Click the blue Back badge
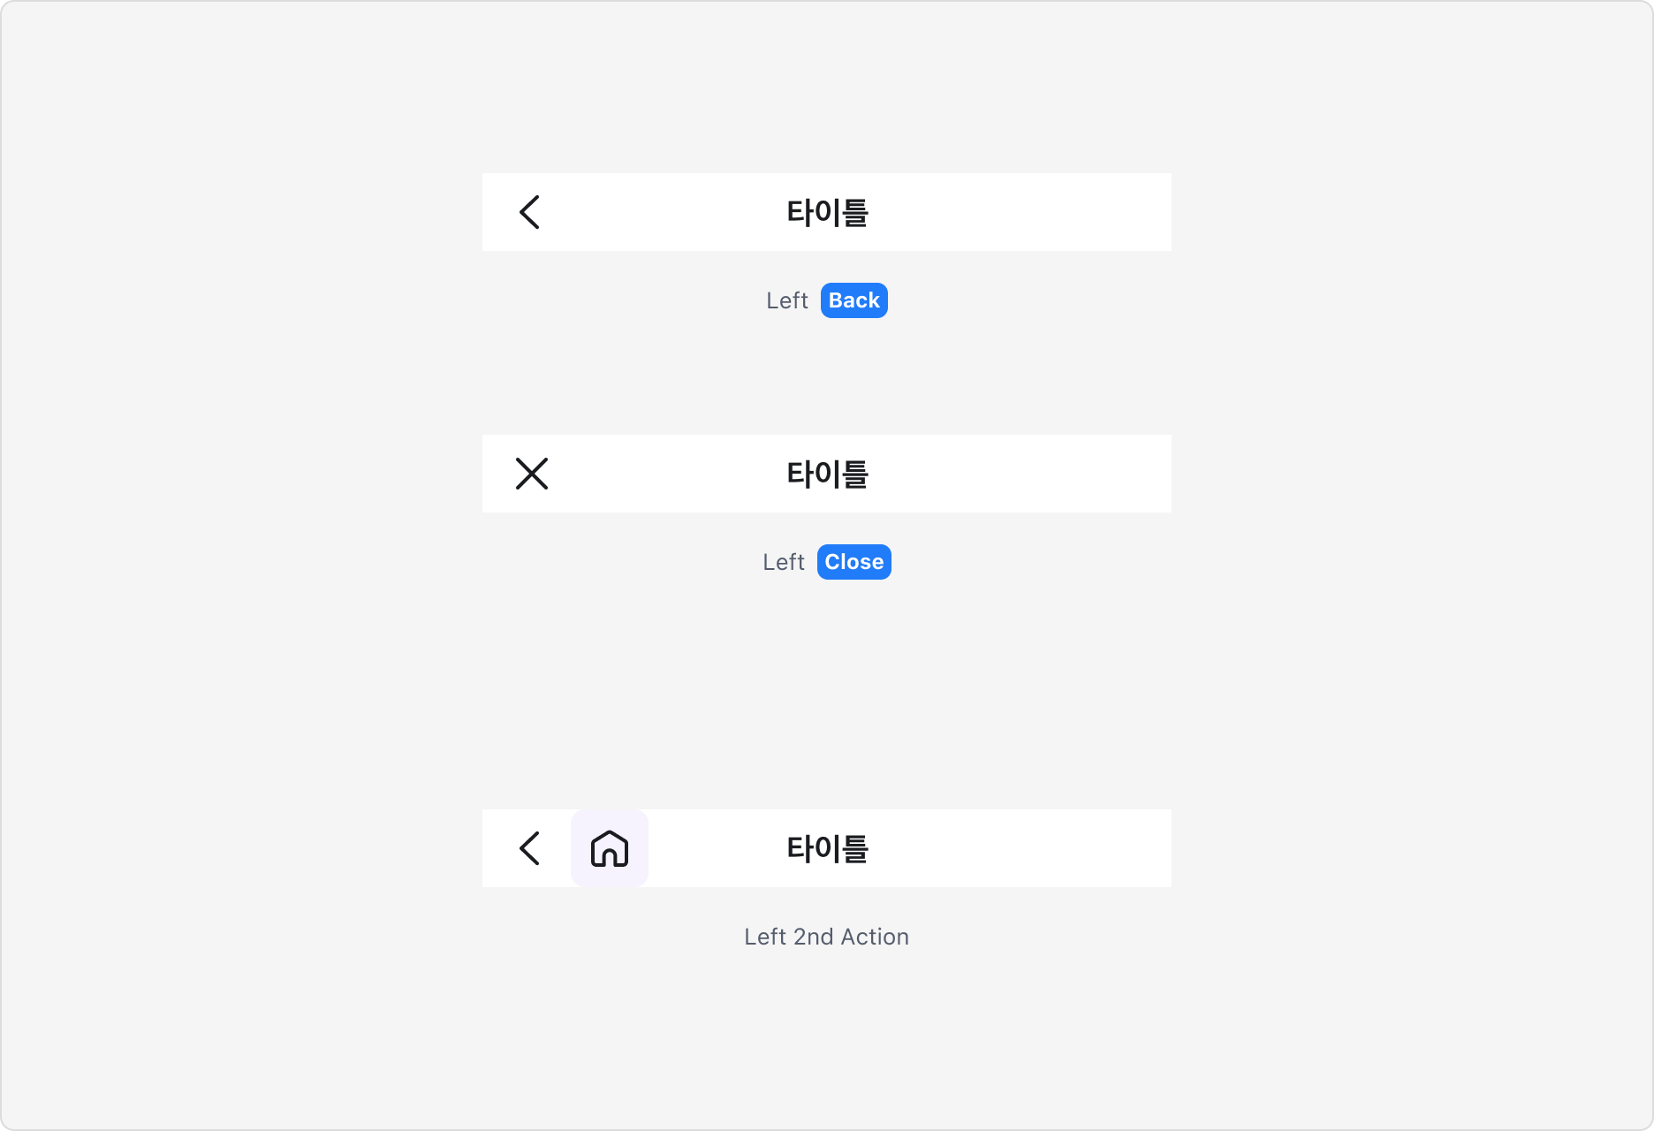The image size is (1654, 1131). coord(854,300)
